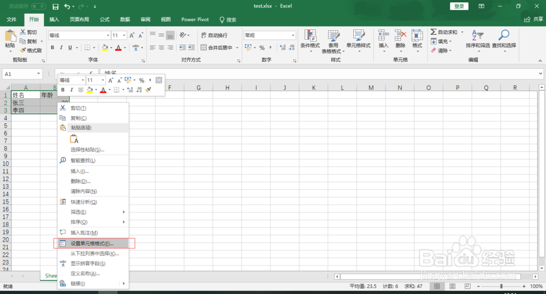546x294 pixels.
Task: Click format painter in mini toolbar
Action: 149,90
